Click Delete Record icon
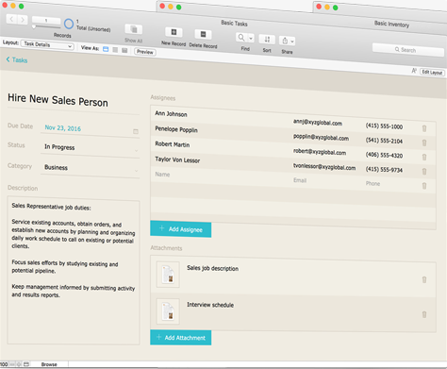The image size is (447, 369). pyautogui.click(x=203, y=34)
